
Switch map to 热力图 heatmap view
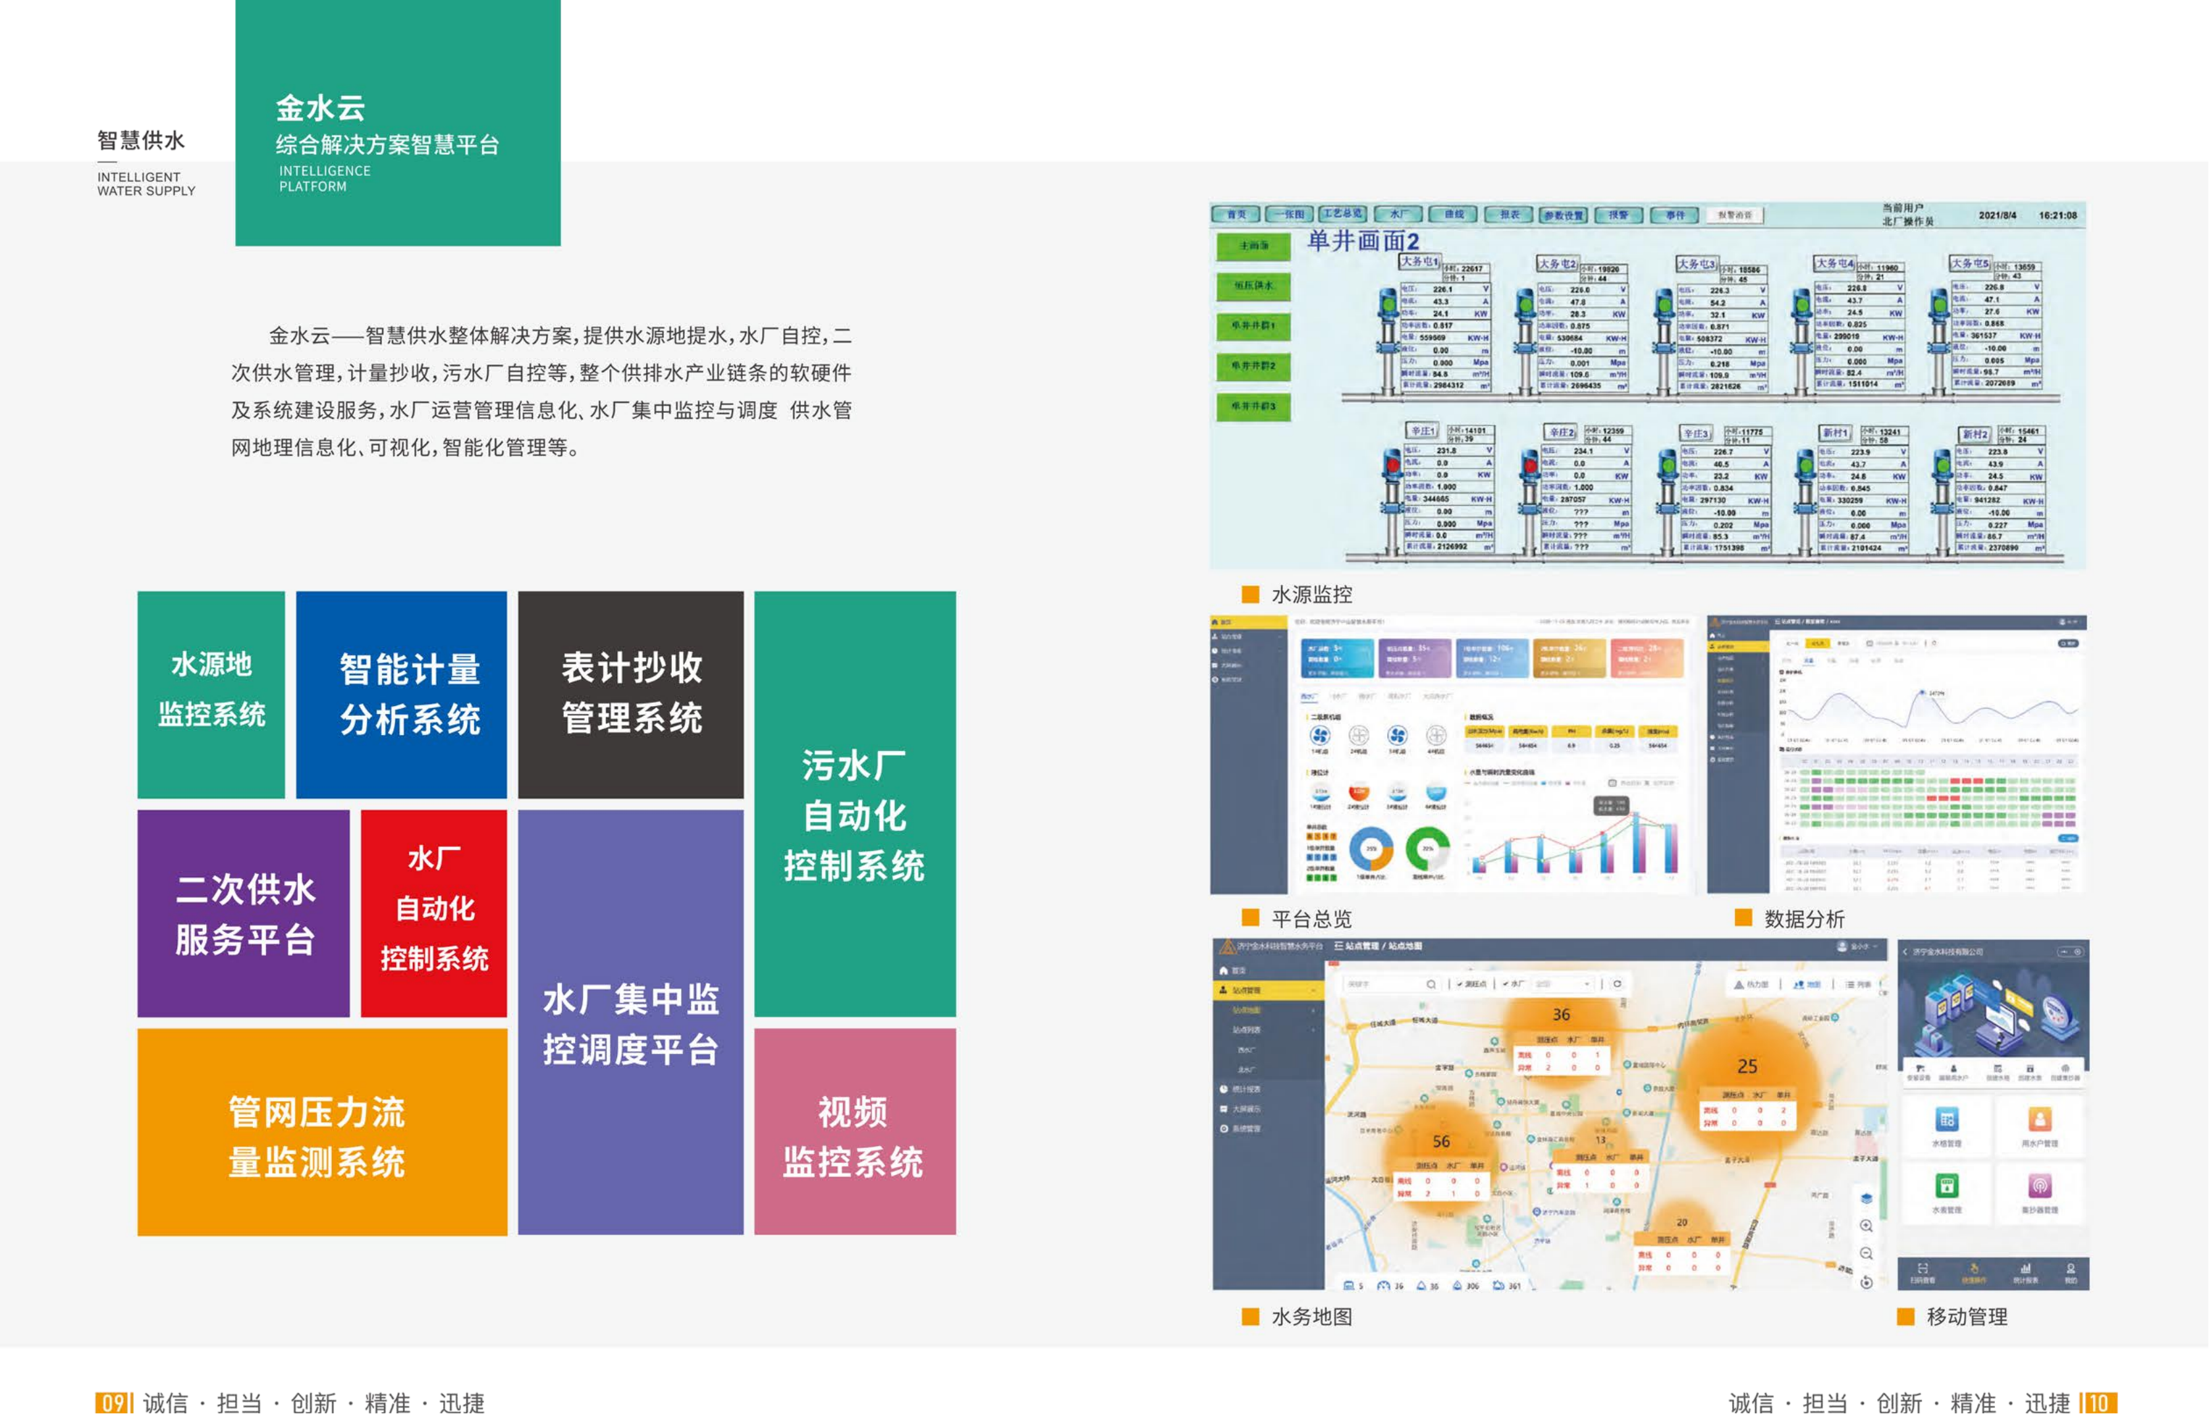(x=1751, y=985)
